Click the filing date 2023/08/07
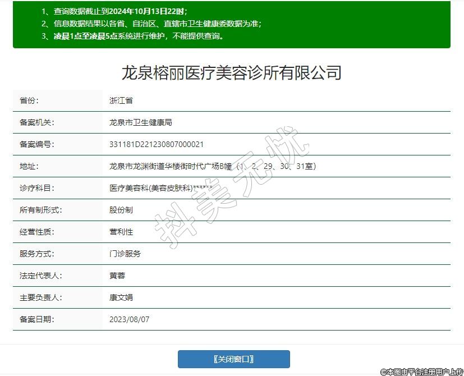This screenshot has width=464, height=376. click(x=129, y=319)
